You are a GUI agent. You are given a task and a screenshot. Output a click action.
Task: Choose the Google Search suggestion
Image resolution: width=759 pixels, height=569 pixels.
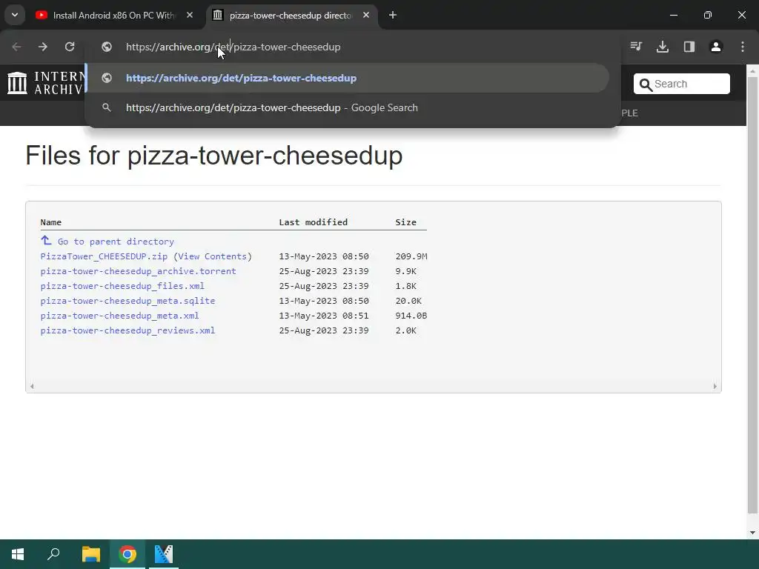click(348, 108)
